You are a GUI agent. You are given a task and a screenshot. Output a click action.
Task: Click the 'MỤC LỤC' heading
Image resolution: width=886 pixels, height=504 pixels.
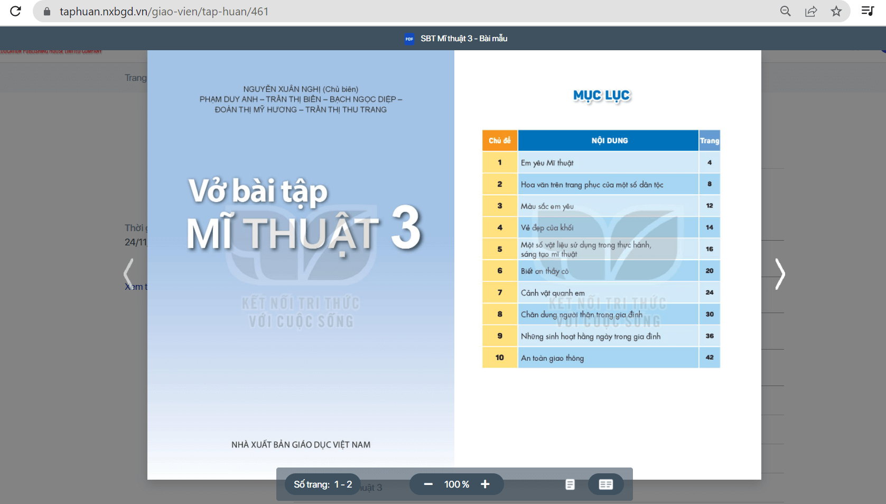(x=602, y=96)
